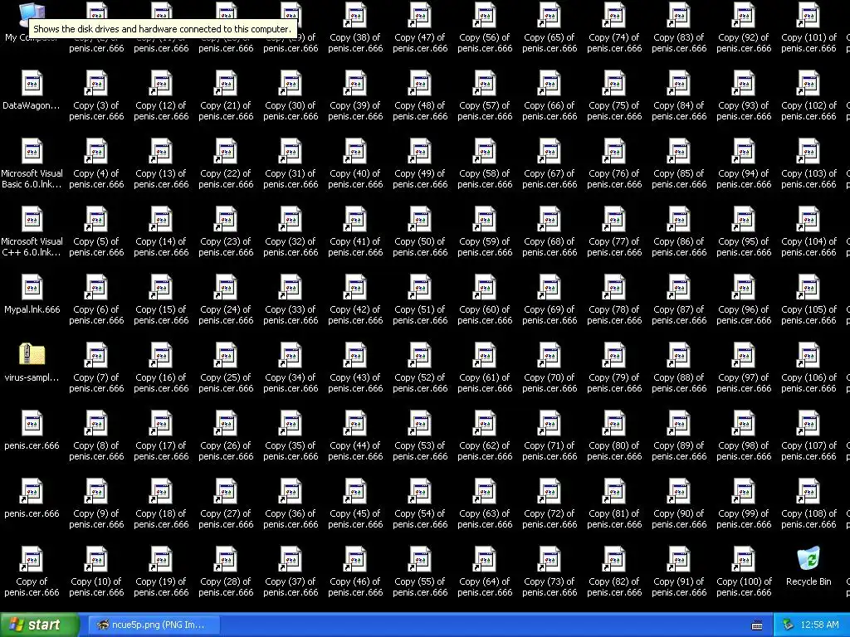Select the Copy (30) shortcut icon
The height and width of the screenshot is (637, 850).
coord(291,84)
